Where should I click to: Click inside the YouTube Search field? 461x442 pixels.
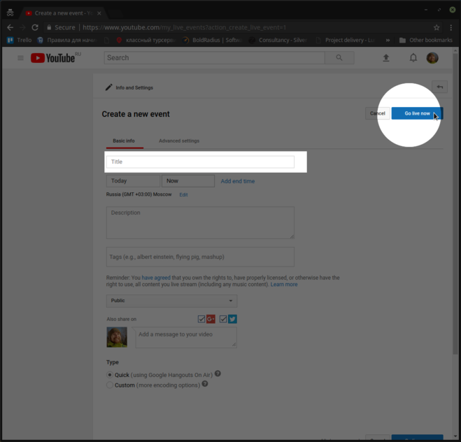(x=214, y=57)
